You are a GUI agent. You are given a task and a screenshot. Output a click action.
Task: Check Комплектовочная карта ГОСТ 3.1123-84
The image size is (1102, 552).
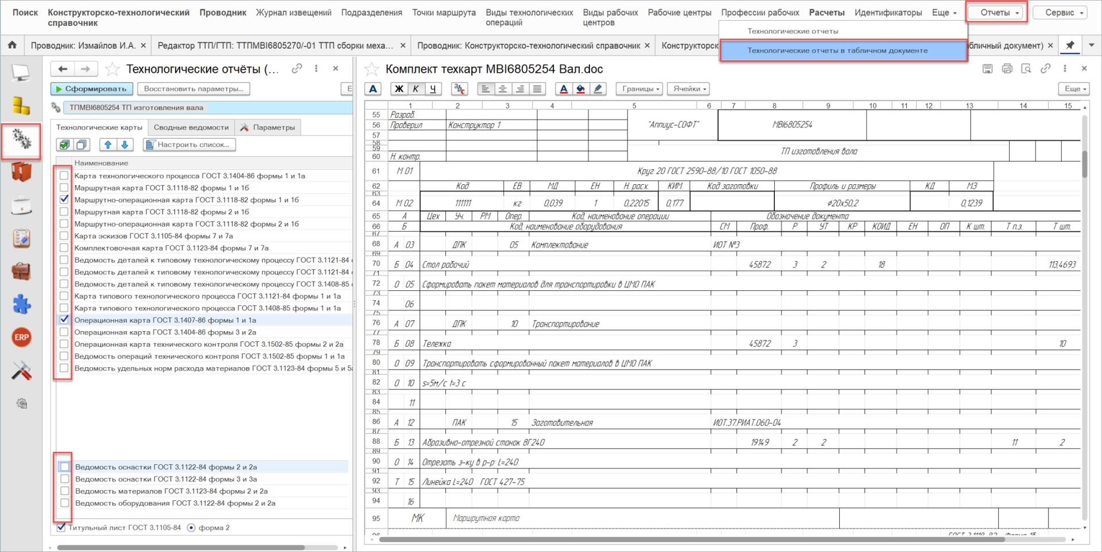tap(64, 248)
